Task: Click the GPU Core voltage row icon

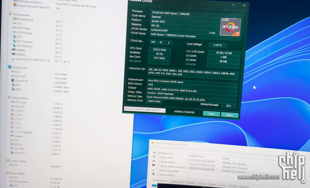Action: 11,153
